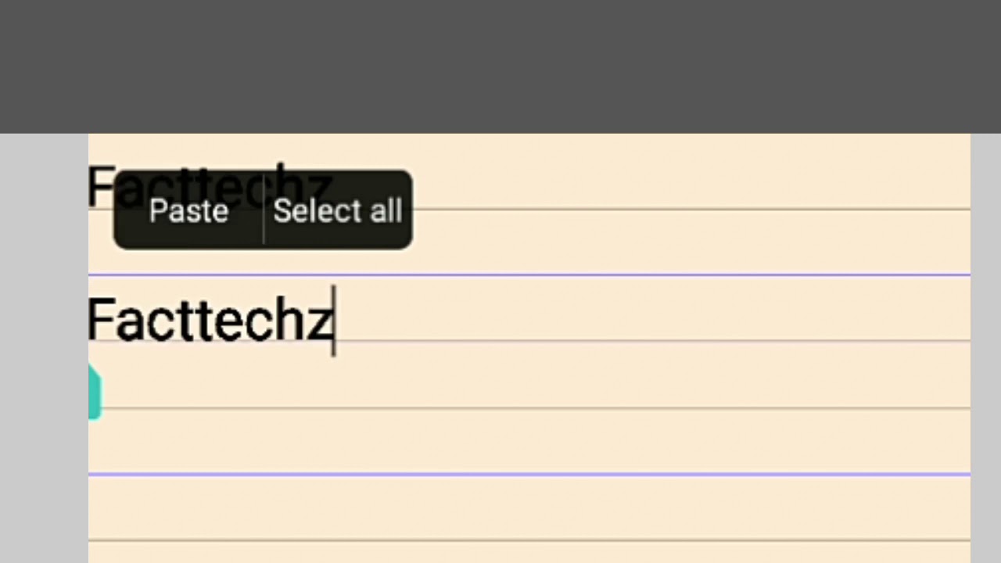
Task: Click the letter F left of the popup
Action: (100, 188)
